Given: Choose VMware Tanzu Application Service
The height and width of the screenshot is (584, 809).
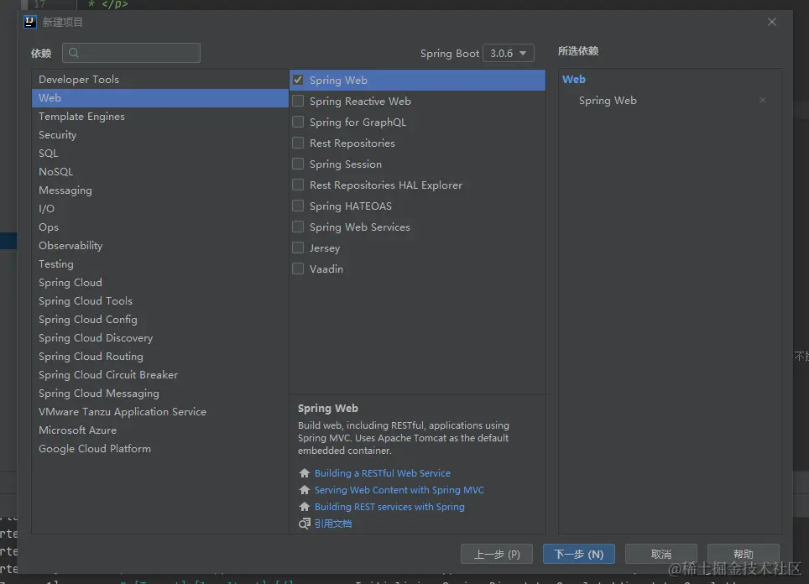Looking at the screenshot, I should [x=160, y=412].
